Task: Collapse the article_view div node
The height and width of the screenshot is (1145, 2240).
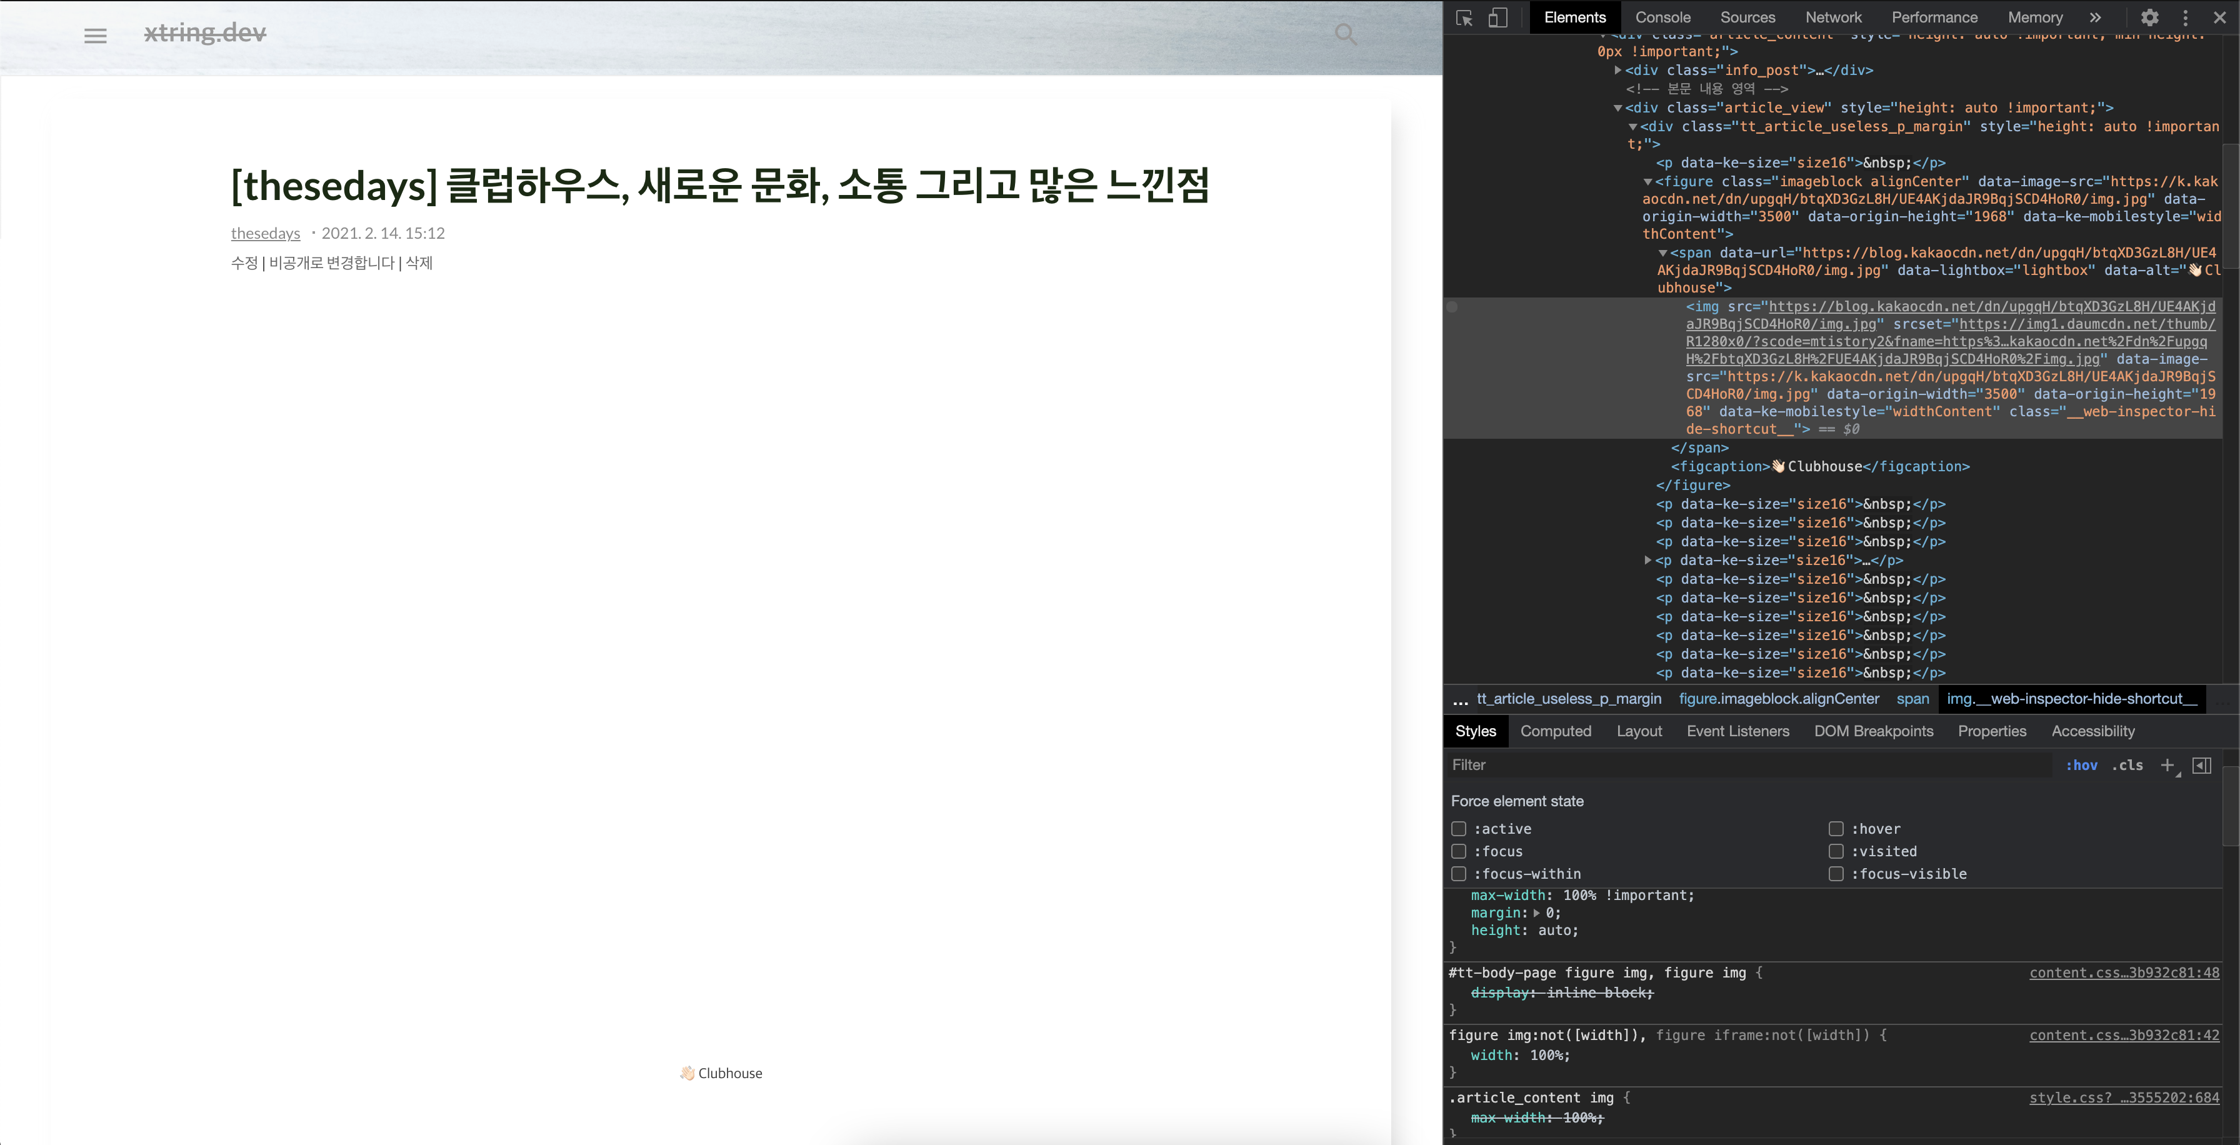Action: (1617, 107)
